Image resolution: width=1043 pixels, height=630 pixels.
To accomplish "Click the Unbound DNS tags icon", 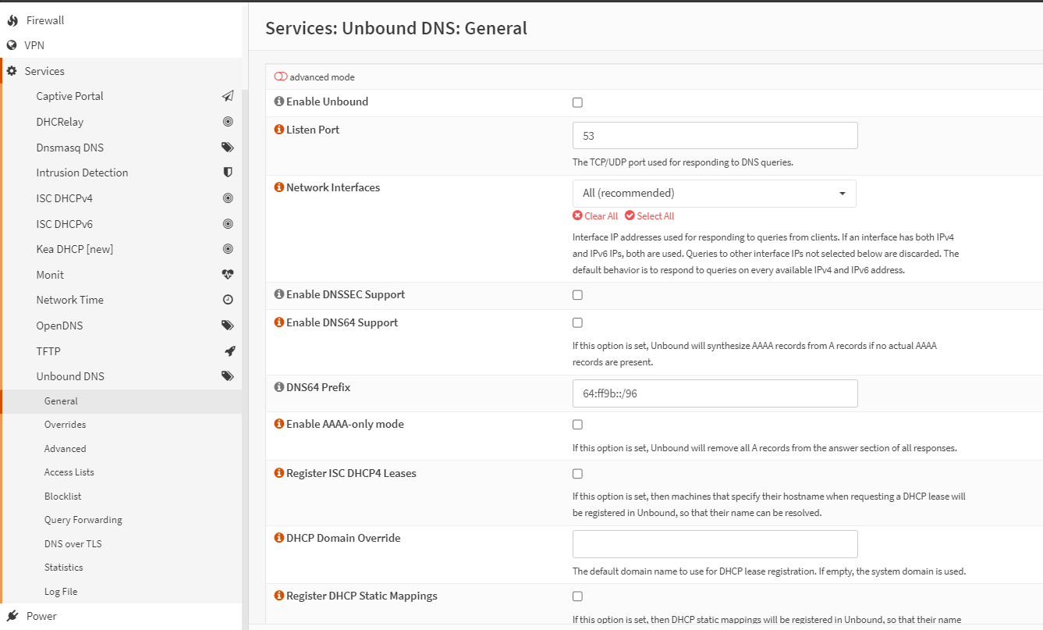I will pyautogui.click(x=228, y=376).
